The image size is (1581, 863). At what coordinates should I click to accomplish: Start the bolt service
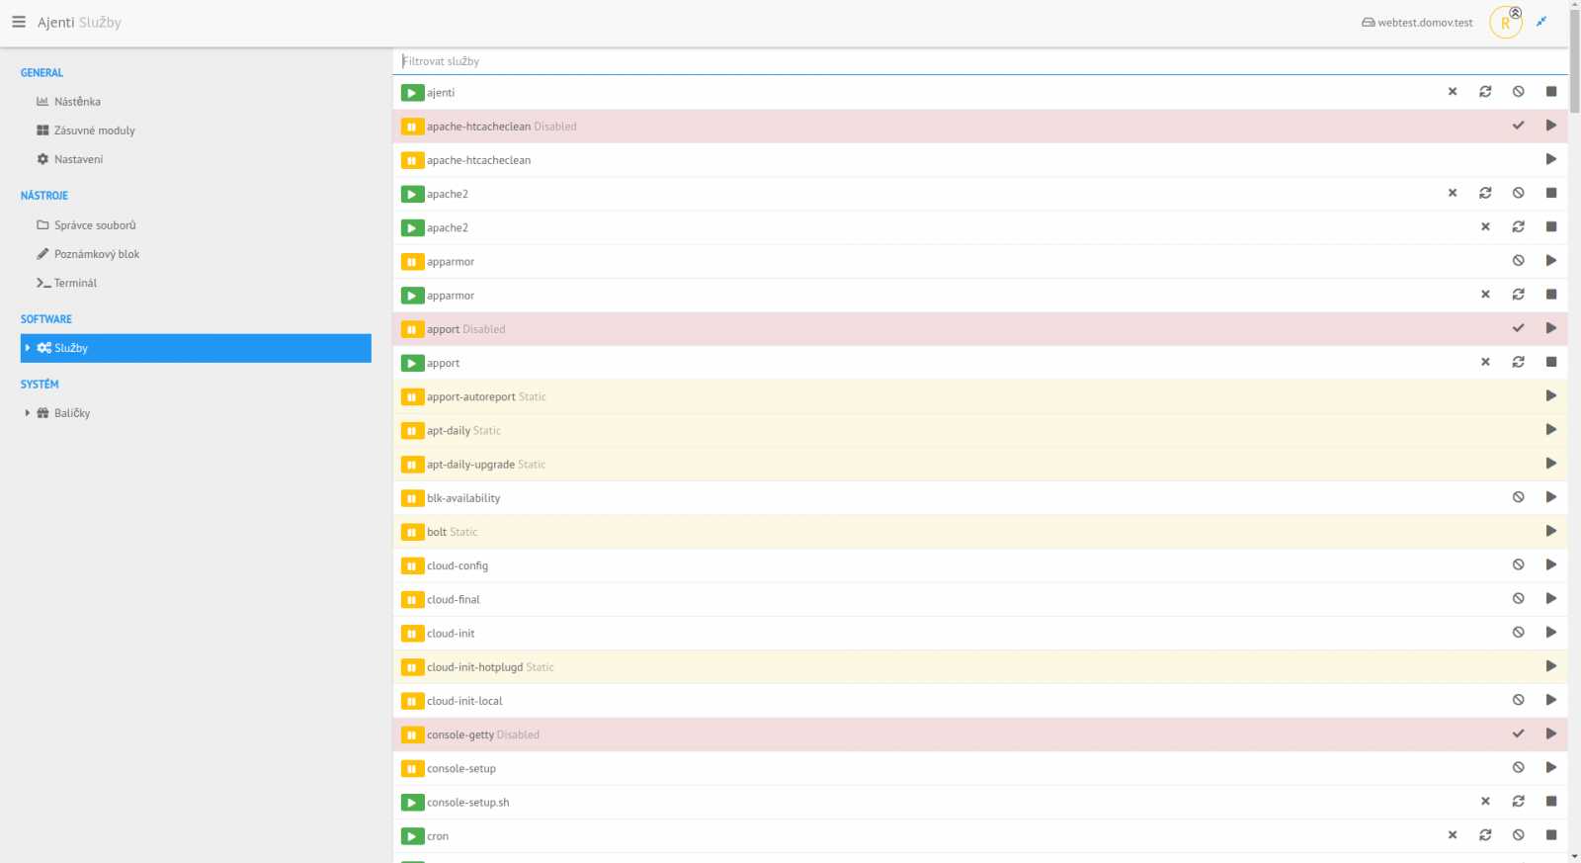tap(1551, 532)
